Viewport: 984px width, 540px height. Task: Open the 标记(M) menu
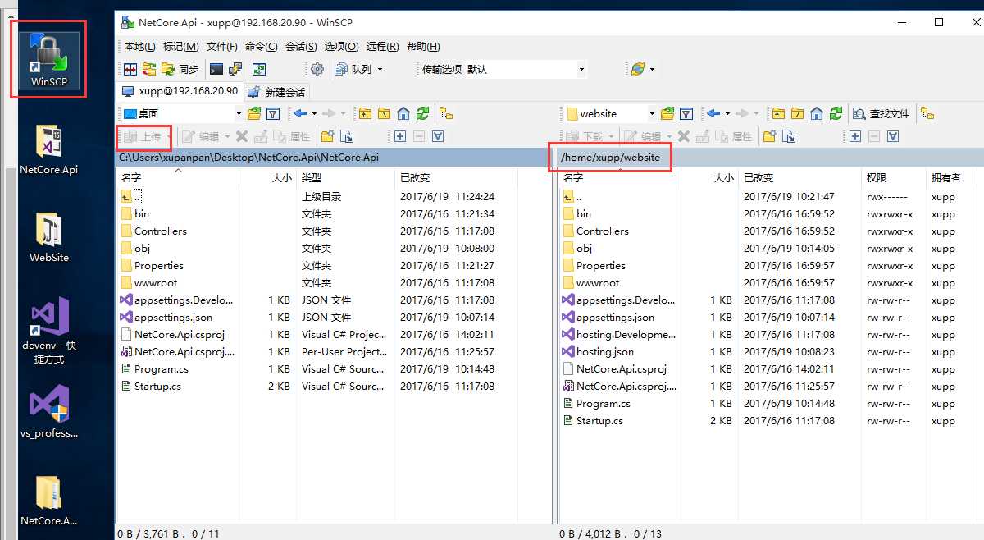[180, 47]
